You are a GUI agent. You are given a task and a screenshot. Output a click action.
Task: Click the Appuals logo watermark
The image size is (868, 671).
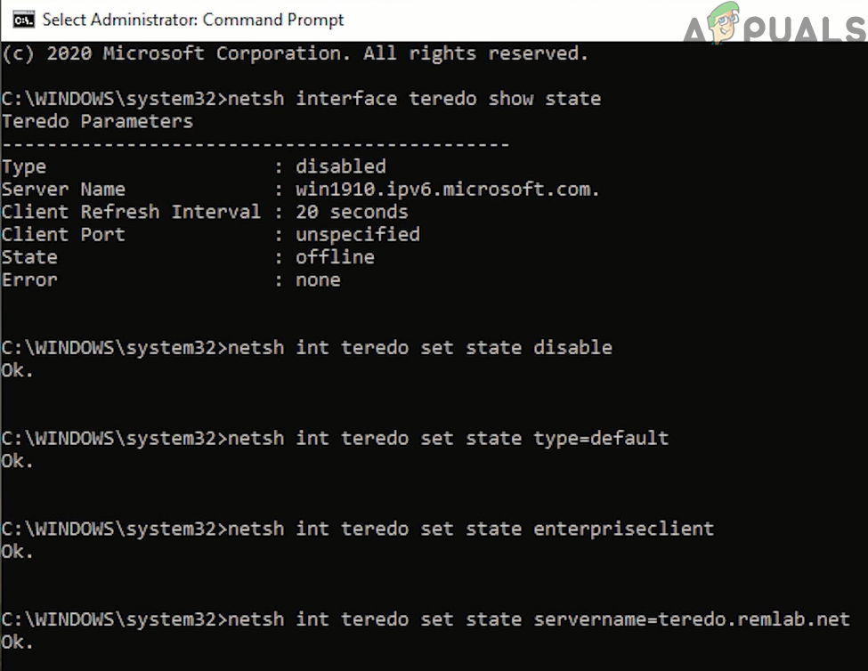(x=774, y=23)
